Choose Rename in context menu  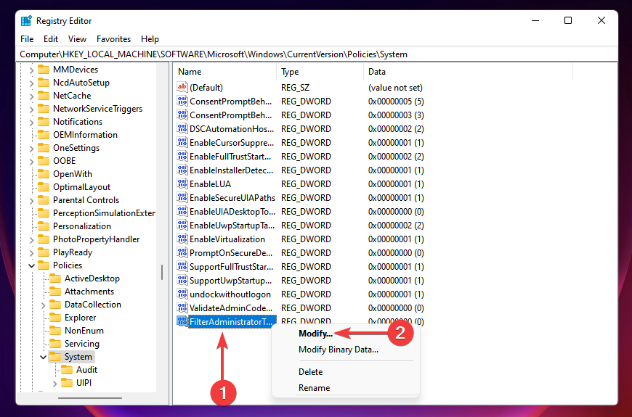pos(314,388)
